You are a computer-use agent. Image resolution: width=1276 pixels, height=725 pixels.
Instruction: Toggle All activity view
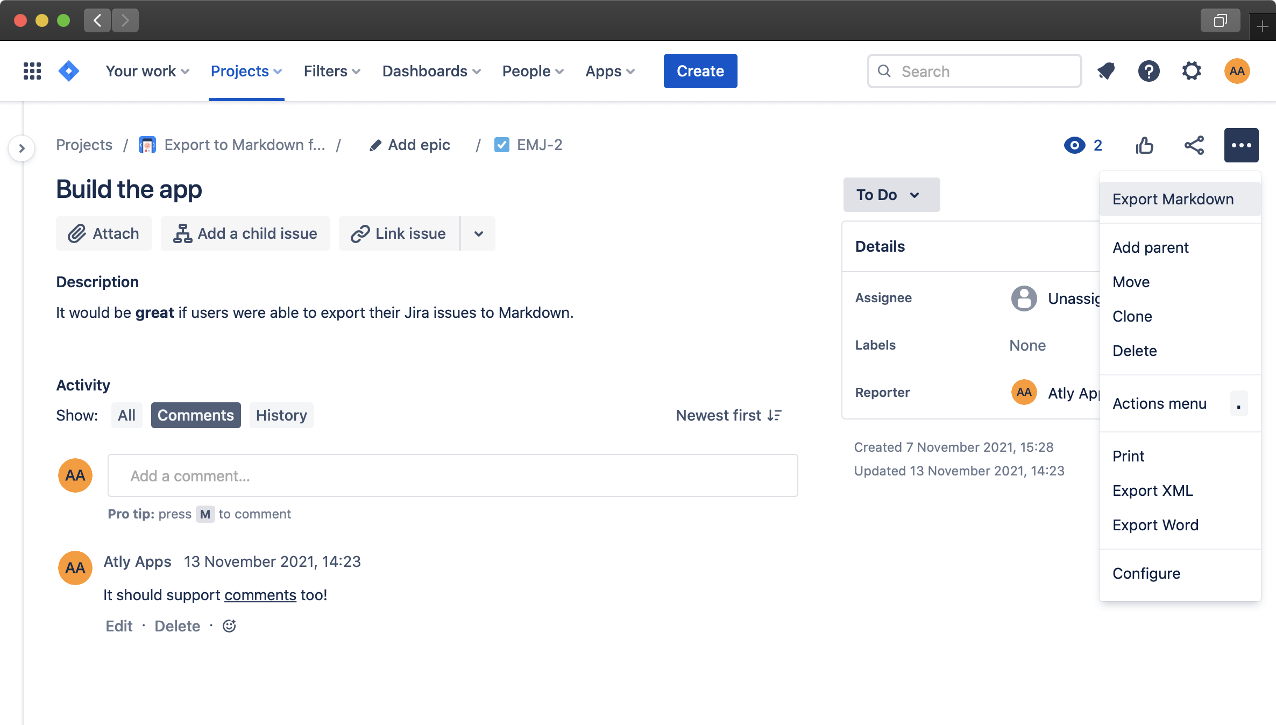126,415
